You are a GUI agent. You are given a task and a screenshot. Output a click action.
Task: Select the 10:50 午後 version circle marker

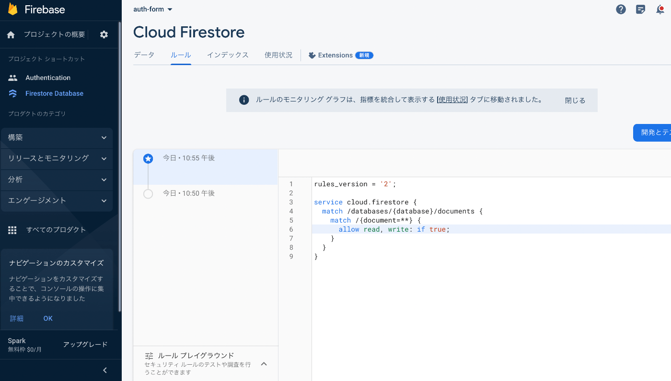click(148, 194)
